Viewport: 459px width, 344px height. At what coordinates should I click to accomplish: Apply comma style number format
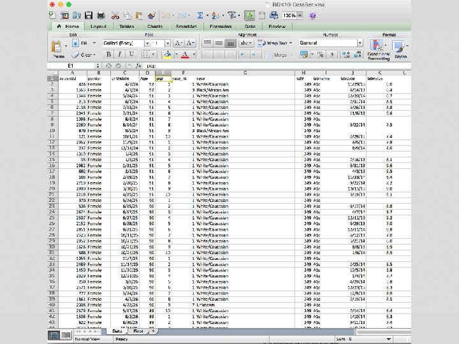pyautogui.click(x=332, y=54)
